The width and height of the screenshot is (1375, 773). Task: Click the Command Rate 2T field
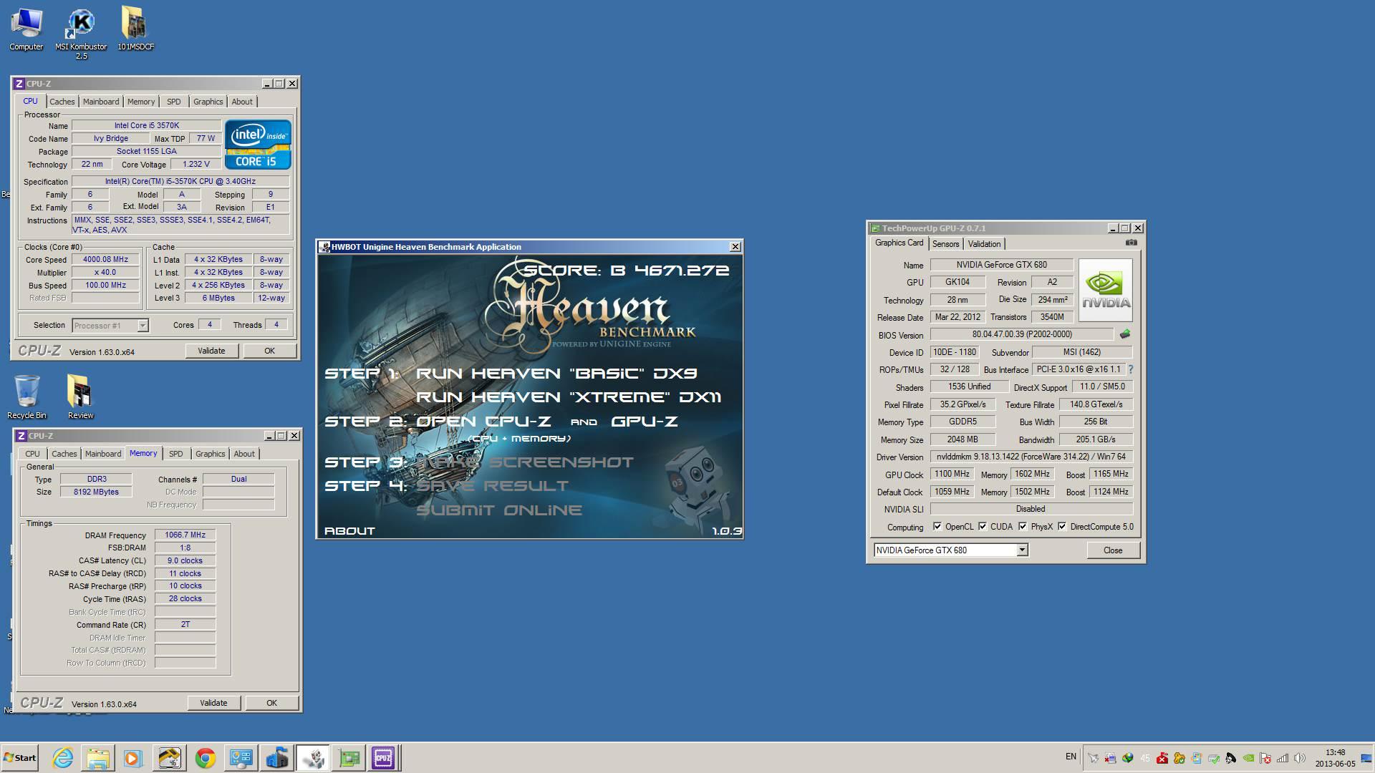pos(185,624)
